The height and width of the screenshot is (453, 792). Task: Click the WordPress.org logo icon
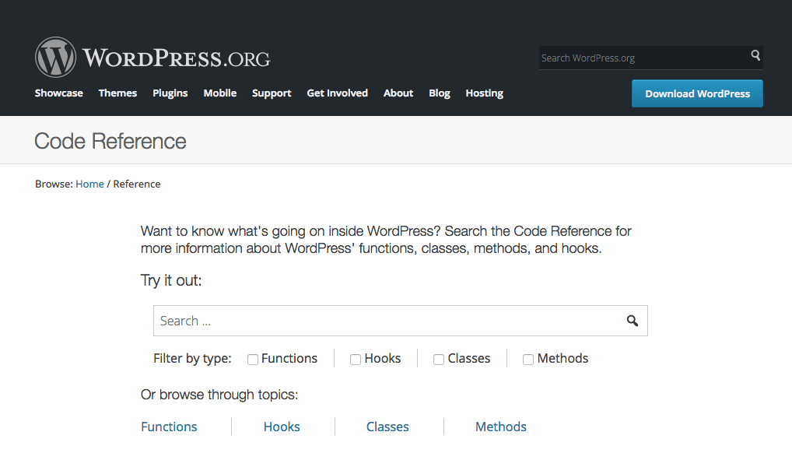[55, 57]
